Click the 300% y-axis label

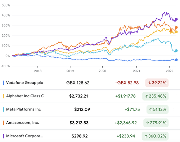(6, 25)
